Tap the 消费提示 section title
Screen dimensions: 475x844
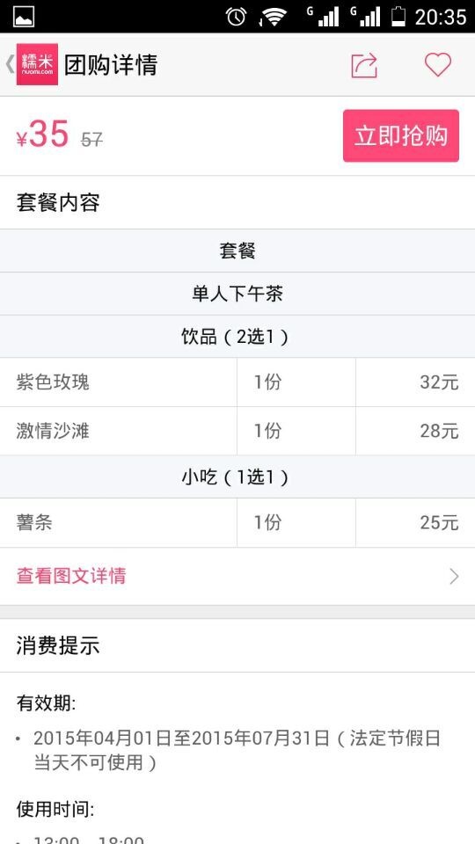pos(58,645)
